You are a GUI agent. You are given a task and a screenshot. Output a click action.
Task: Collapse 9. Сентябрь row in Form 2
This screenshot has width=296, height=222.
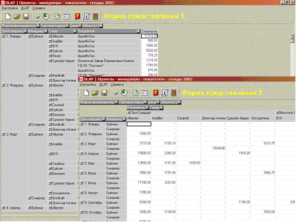(82, 203)
